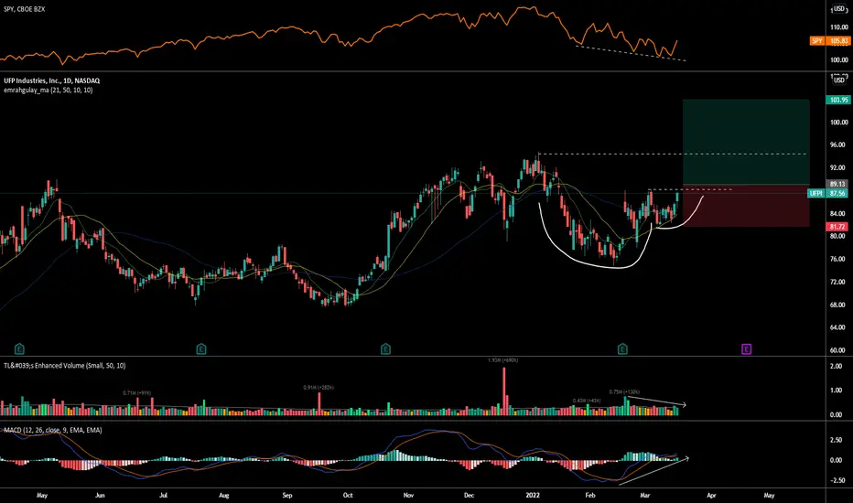Screen dimensions: 853x503
Task: Click the 92.00 level on the price scale
Action: (x=839, y=168)
